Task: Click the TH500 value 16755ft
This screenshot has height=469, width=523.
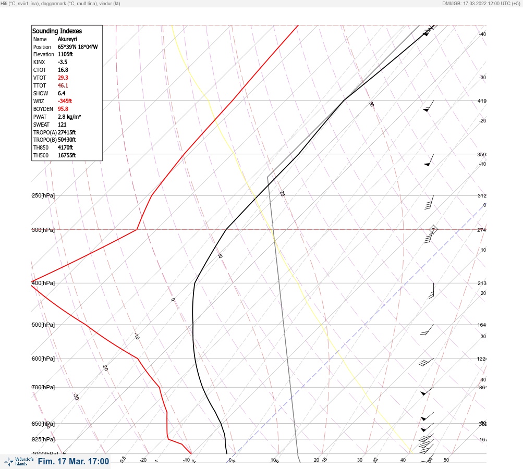Action: tap(67, 155)
